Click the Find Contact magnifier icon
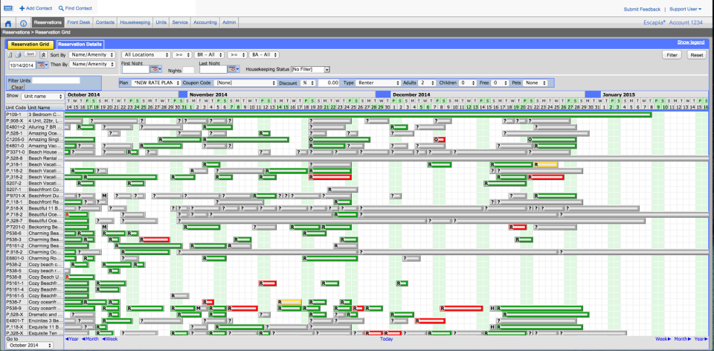Viewport: 714px width, 351px height. coord(62,8)
